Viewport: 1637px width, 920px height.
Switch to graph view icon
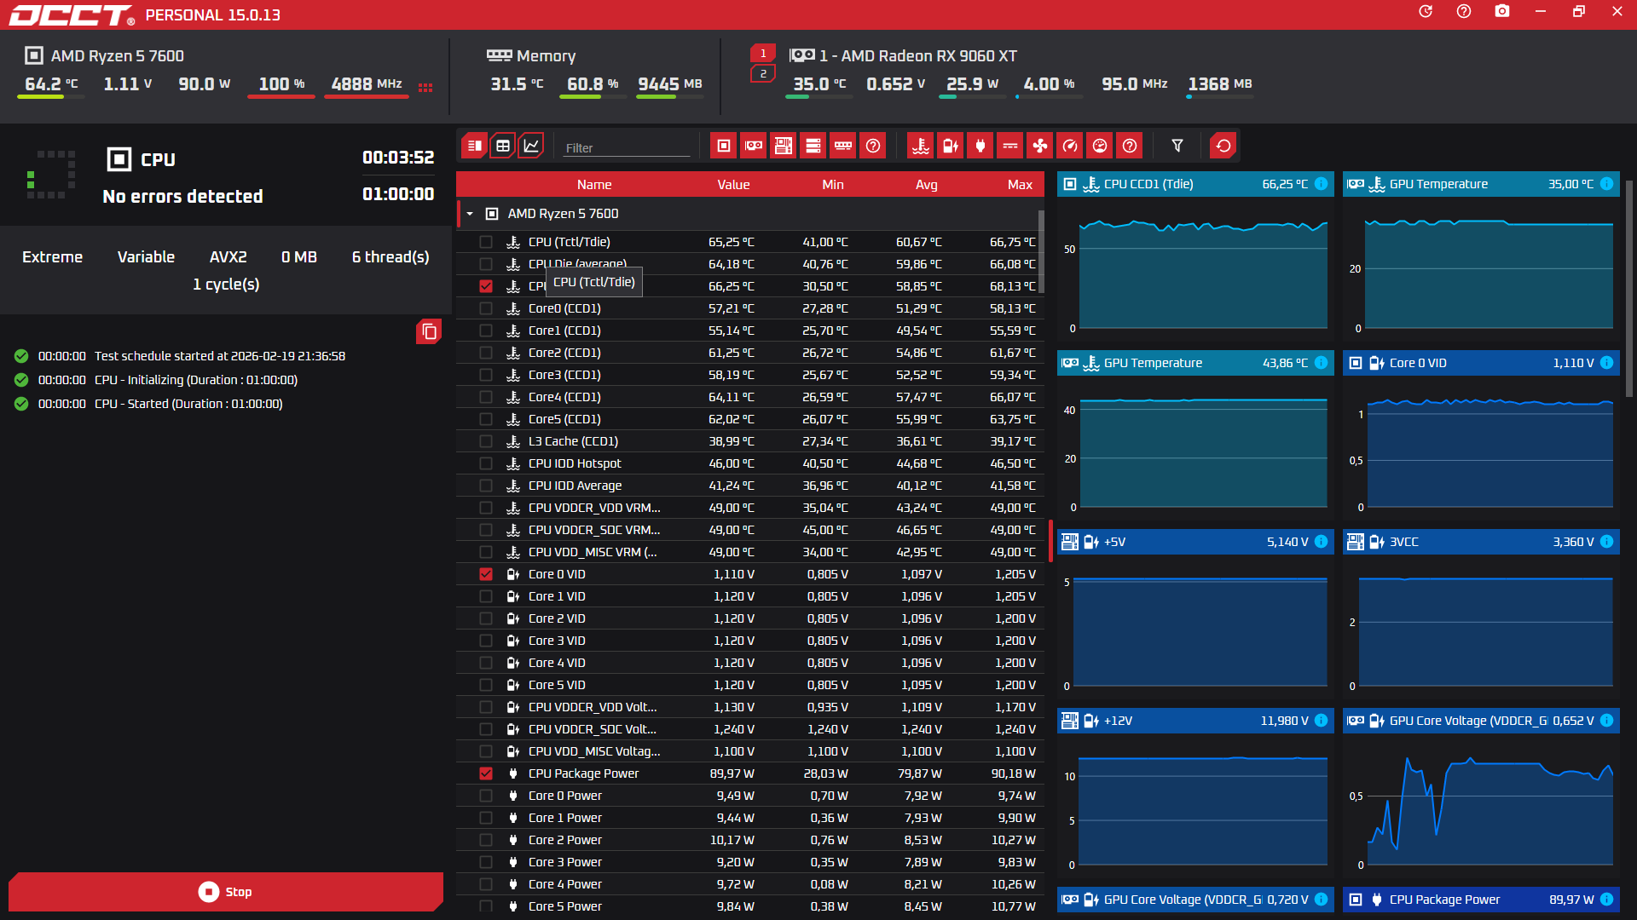[531, 146]
